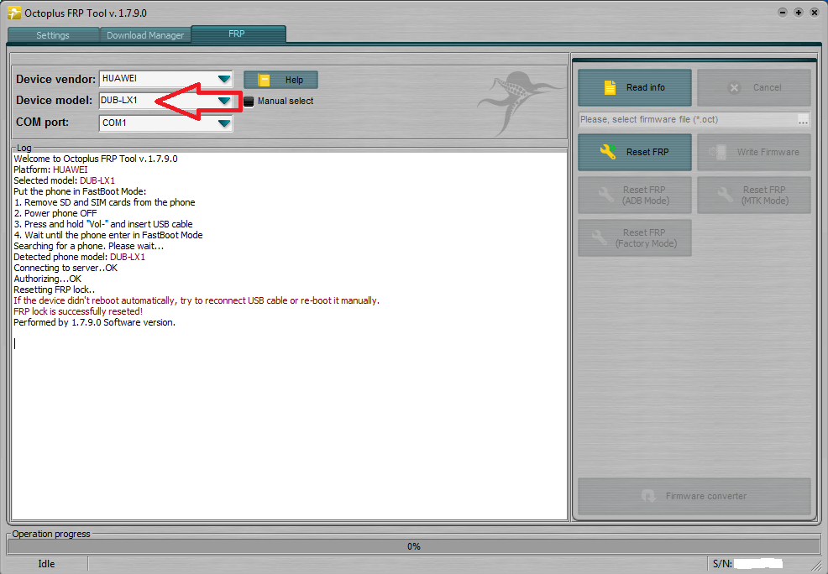
Task: Click the Write Firmware button
Action: [753, 152]
